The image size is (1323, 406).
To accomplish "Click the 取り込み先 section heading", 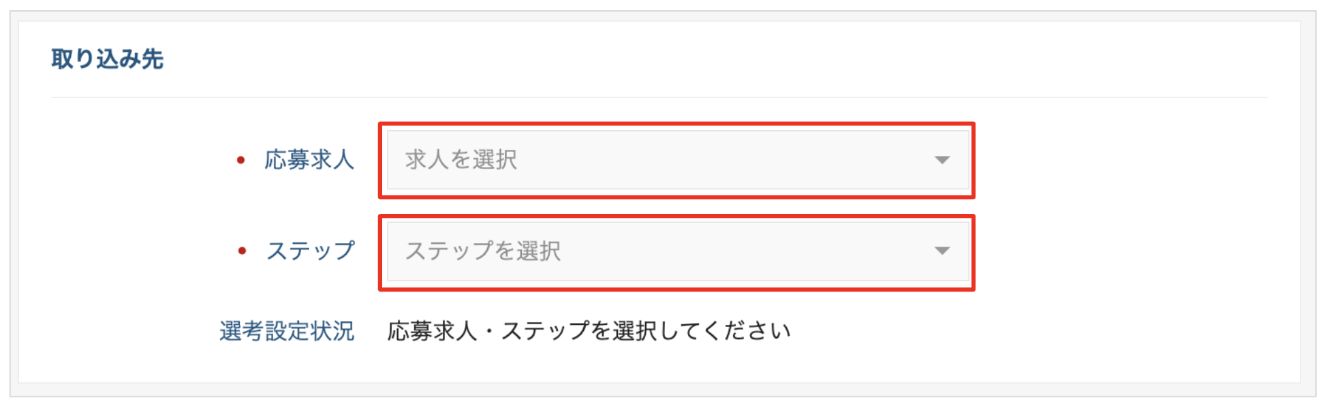I will (x=108, y=59).
